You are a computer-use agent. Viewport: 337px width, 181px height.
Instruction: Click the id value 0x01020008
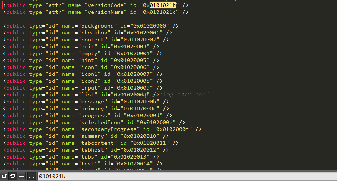coord(133,81)
